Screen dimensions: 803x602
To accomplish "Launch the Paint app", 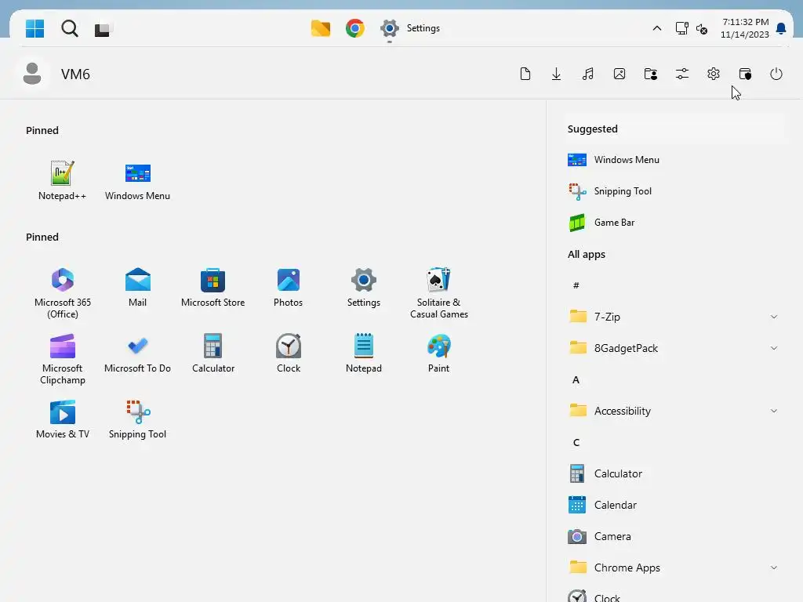I will [x=439, y=354].
